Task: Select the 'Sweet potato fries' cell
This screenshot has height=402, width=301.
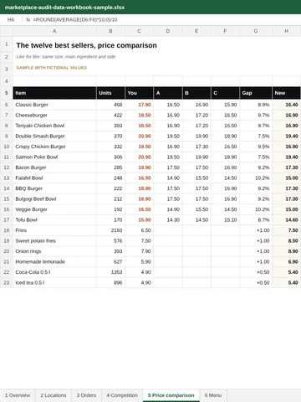Action: click(x=54, y=240)
